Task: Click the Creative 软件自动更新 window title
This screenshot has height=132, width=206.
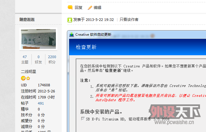Action: click(x=93, y=35)
